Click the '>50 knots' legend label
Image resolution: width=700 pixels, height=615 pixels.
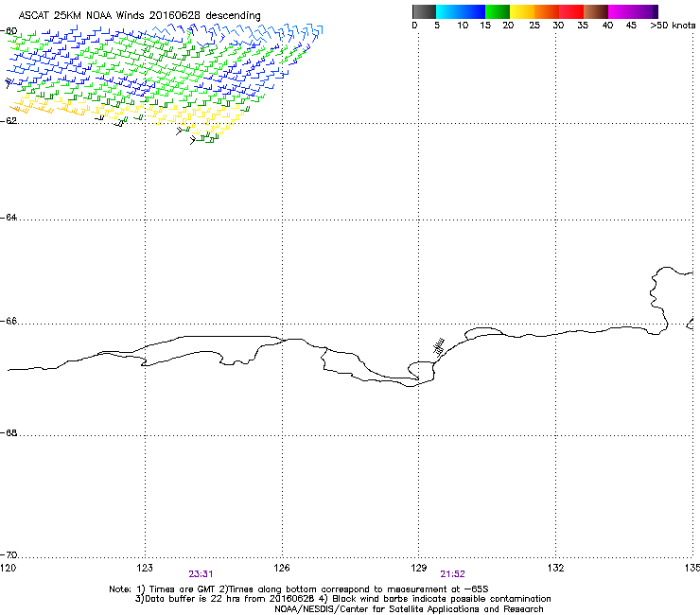(673, 26)
